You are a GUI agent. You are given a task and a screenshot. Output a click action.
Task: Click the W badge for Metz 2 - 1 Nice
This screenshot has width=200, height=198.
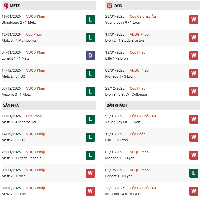[x=90, y=173]
